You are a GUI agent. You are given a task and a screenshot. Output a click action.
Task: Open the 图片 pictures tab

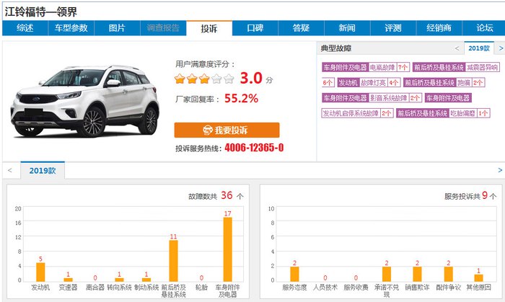pyautogui.click(x=117, y=28)
